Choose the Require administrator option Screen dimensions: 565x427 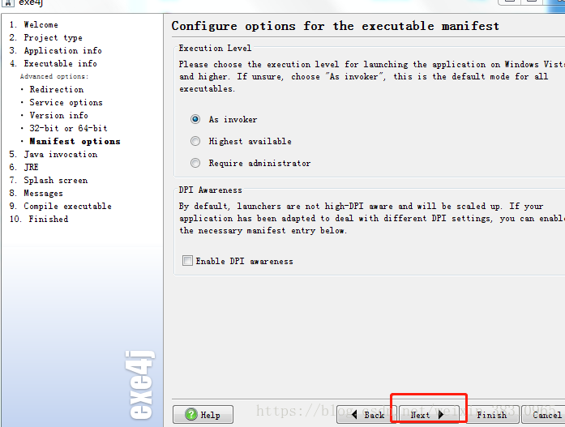pyautogui.click(x=195, y=163)
